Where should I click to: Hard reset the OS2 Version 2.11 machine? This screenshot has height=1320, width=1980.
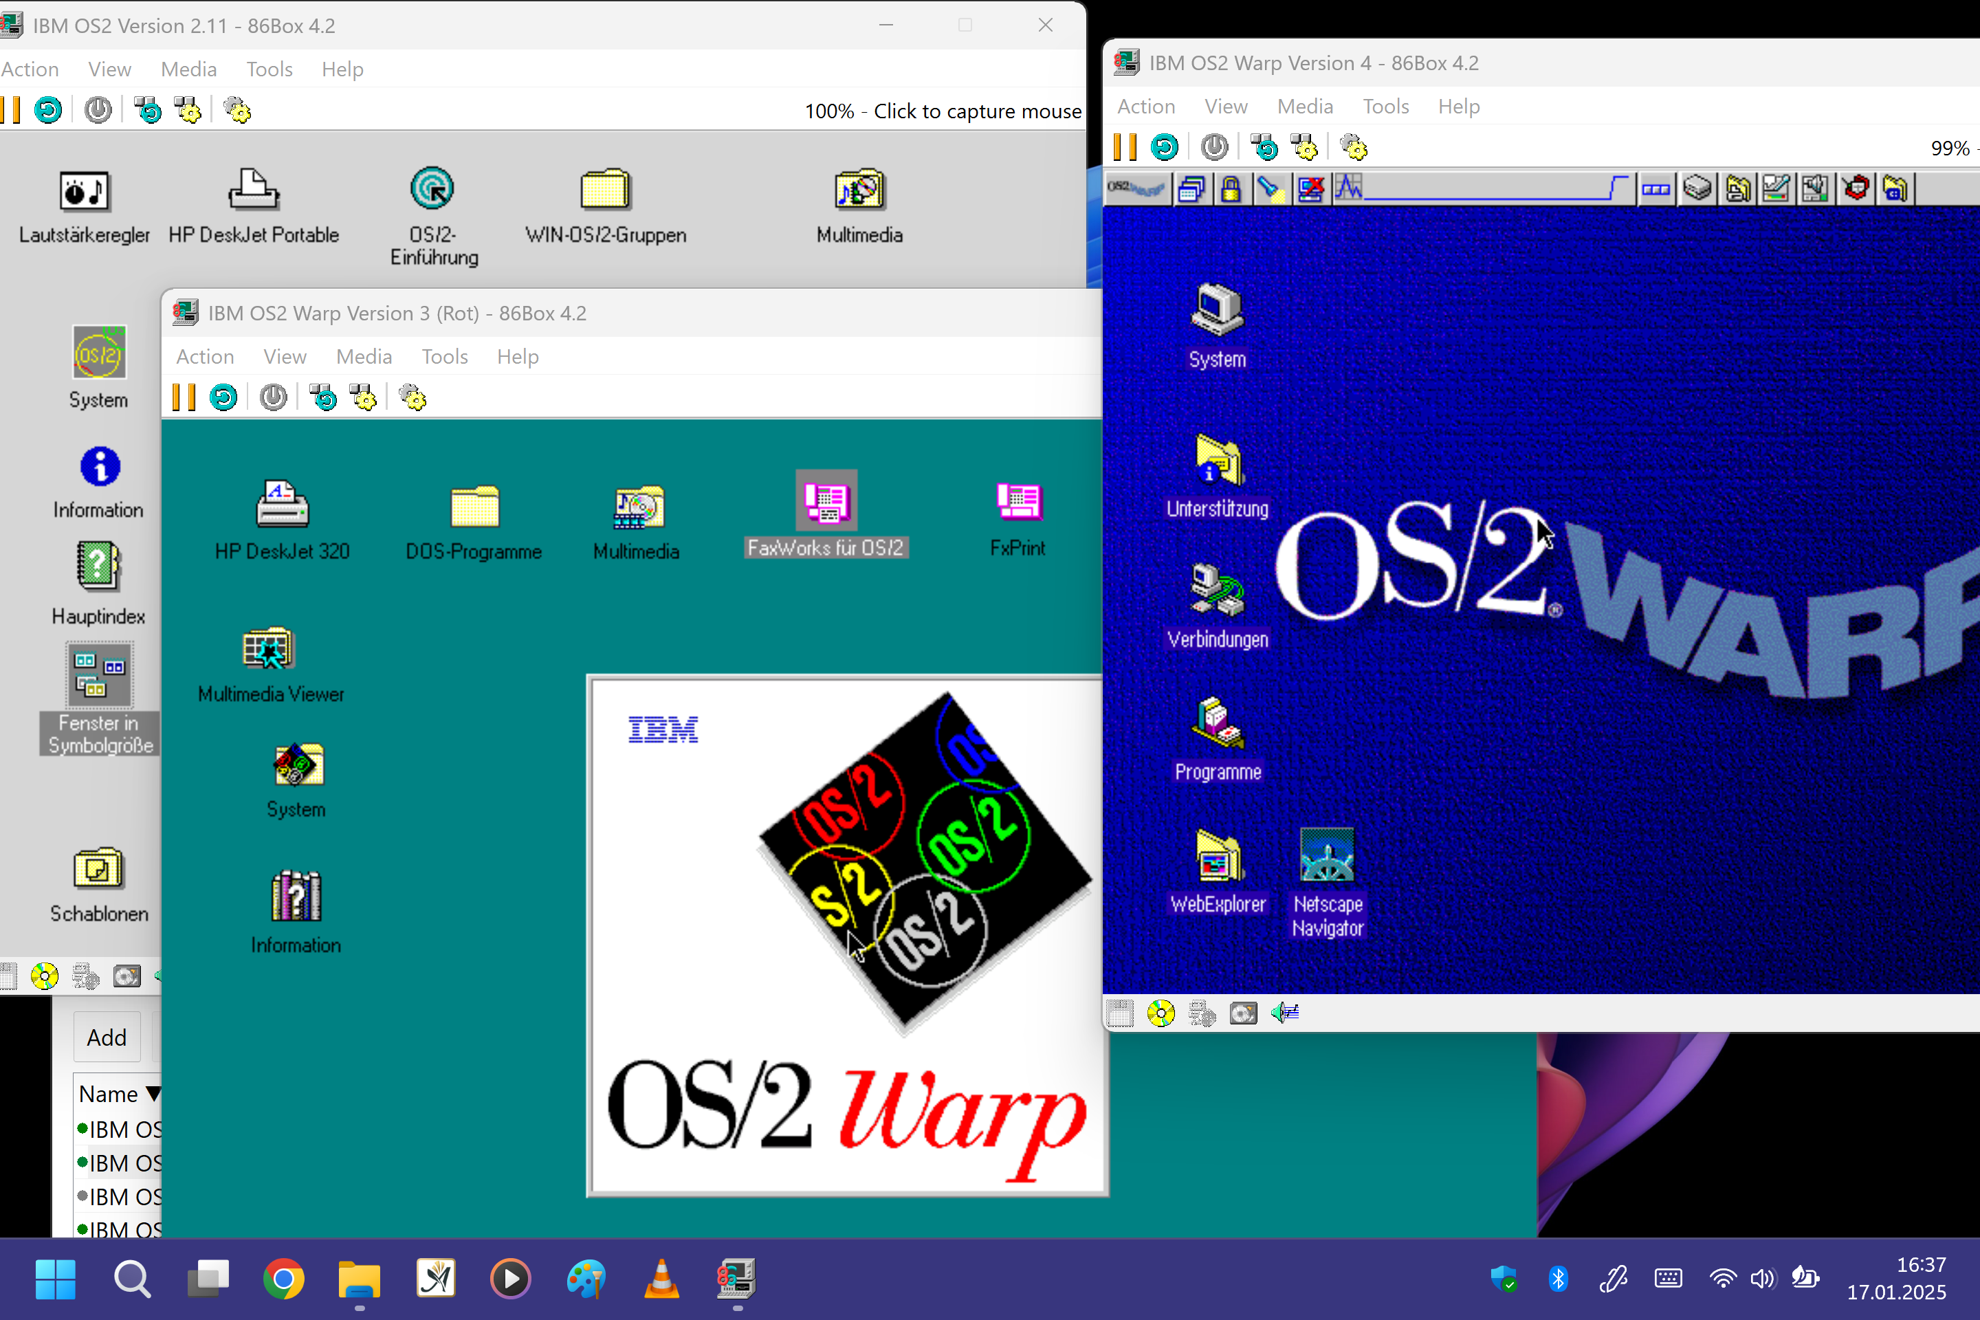48,110
